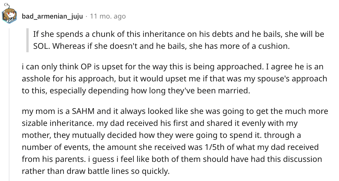Click the quoted text starting 'If she spends'
Screen dimensions: 339x181
point(179,40)
